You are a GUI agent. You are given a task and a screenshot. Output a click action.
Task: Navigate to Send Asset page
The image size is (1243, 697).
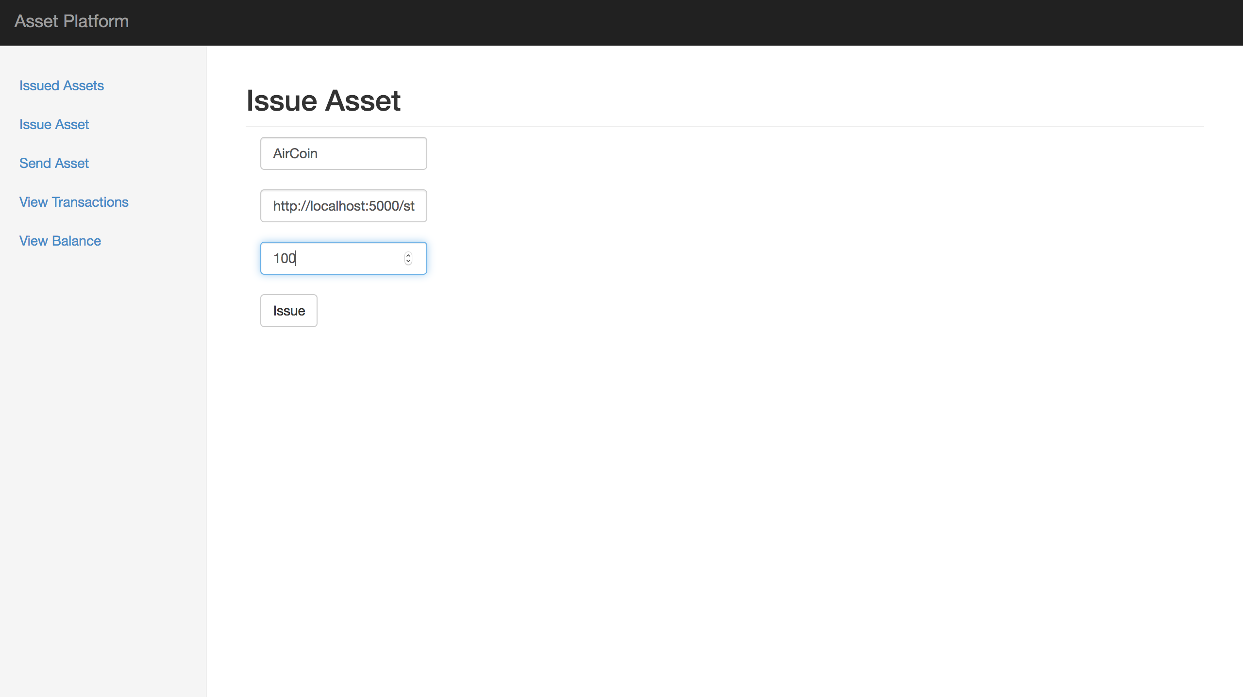pos(54,163)
